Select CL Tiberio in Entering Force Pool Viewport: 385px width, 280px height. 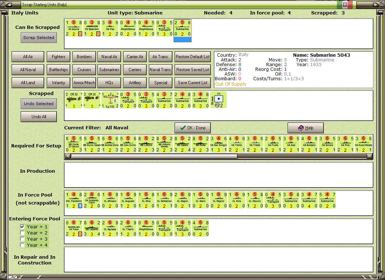pyautogui.click(x=128, y=228)
